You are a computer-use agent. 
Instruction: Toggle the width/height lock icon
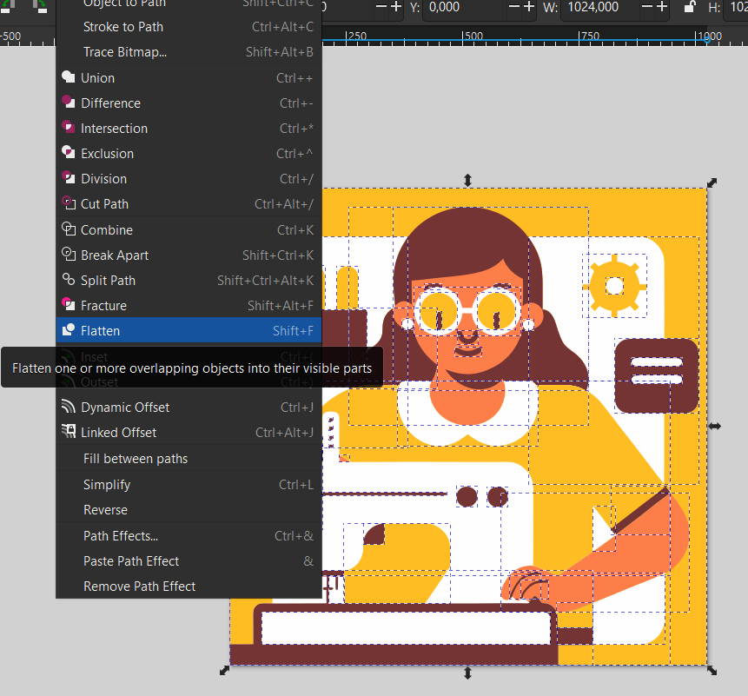(689, 7)
